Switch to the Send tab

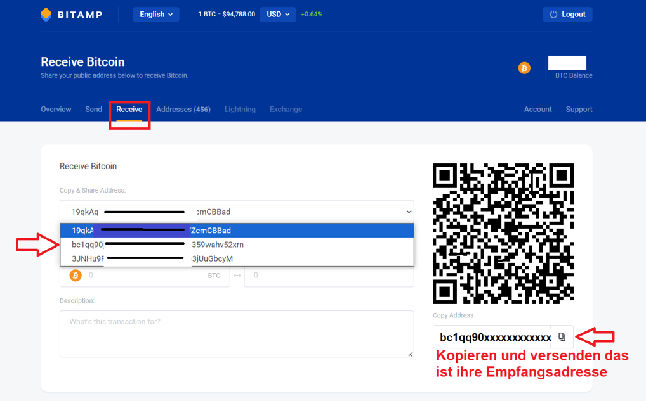point(93,110)
